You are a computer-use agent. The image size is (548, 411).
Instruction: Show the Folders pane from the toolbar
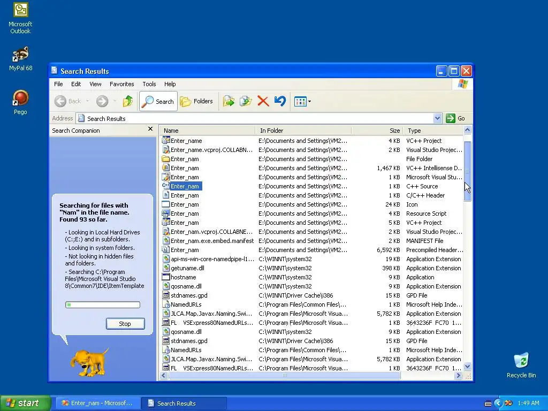(196, 101)
